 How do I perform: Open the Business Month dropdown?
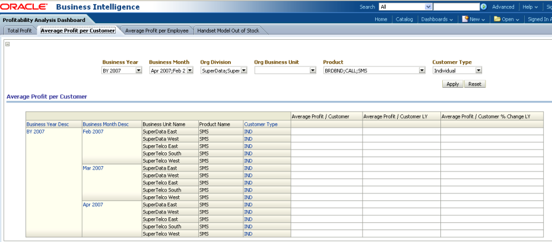pos(171,71)
